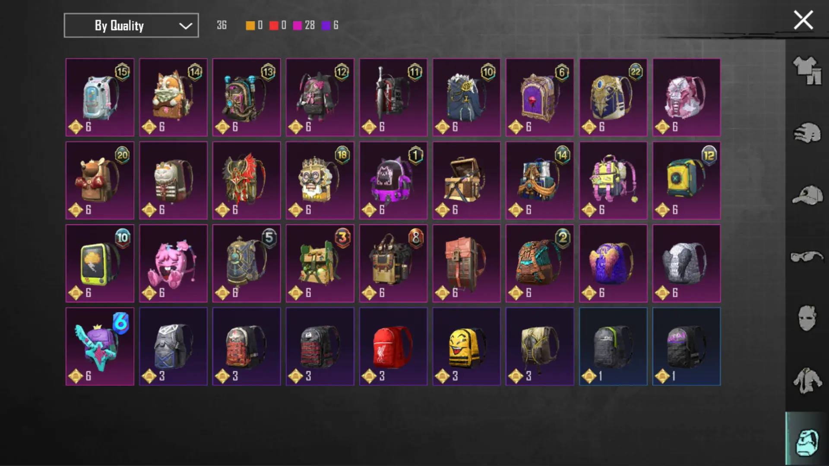The height and width of the screenshot is (466, 829).
Task: Click the pink quality color square
Action: 297,25
